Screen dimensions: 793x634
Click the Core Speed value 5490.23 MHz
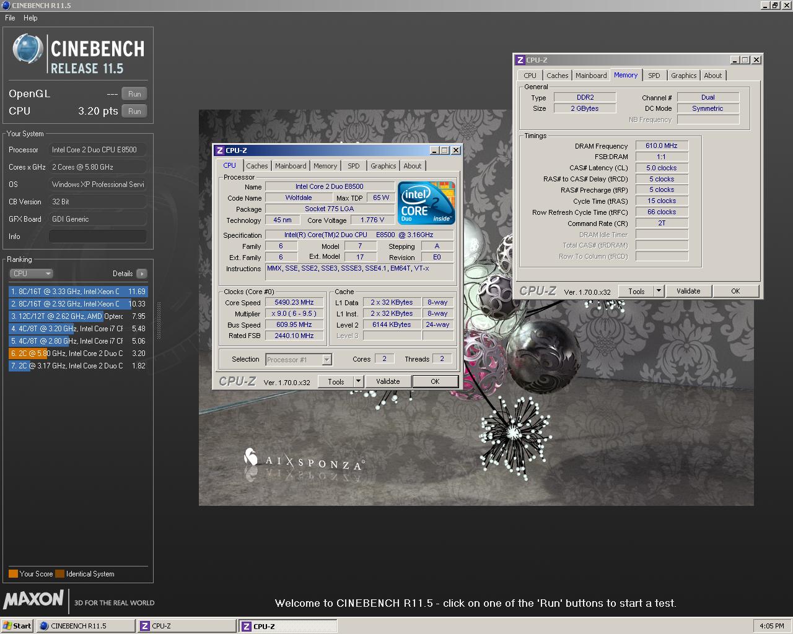294,303
